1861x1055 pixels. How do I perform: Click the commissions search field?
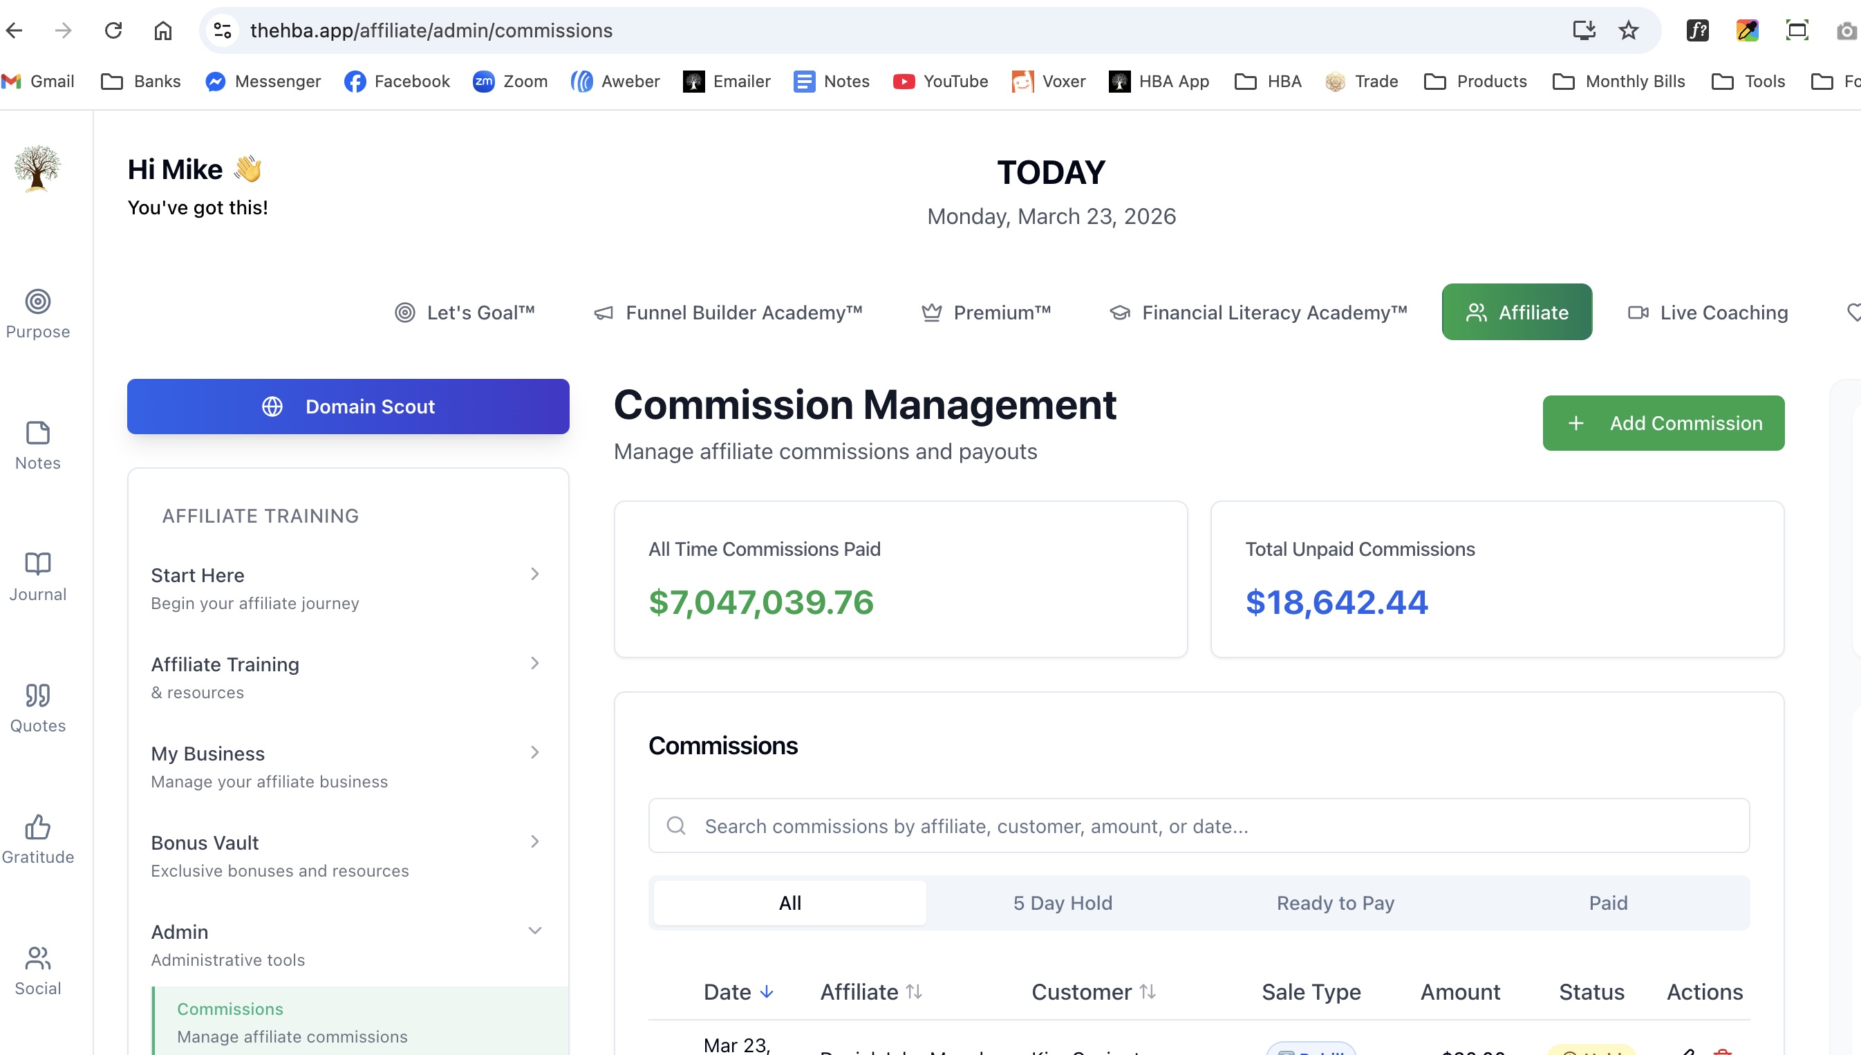point(1199,826)
